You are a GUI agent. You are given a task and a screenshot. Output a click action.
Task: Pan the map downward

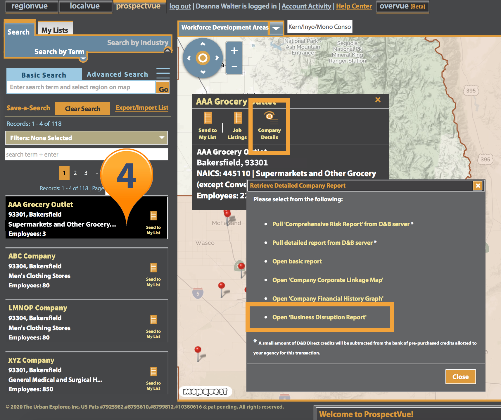coord(203,72)
